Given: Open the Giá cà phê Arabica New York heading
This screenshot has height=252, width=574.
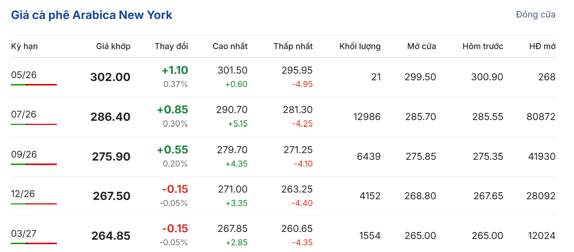Looking at the screenshot, I should (x=92, y=15).
